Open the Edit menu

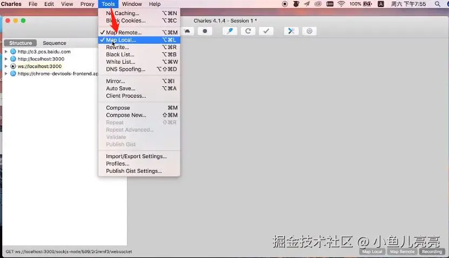pos(49,4)
